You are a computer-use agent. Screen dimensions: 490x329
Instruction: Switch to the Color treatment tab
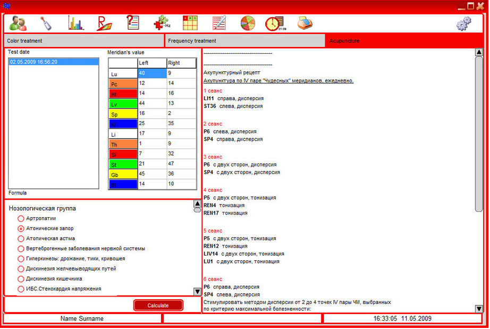pyautogui.click(x=84, y=40)
